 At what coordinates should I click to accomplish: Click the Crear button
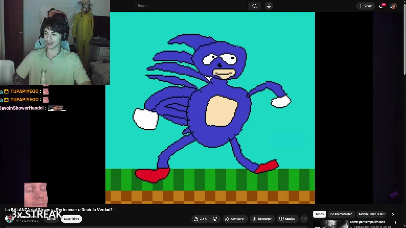point(365,6)
